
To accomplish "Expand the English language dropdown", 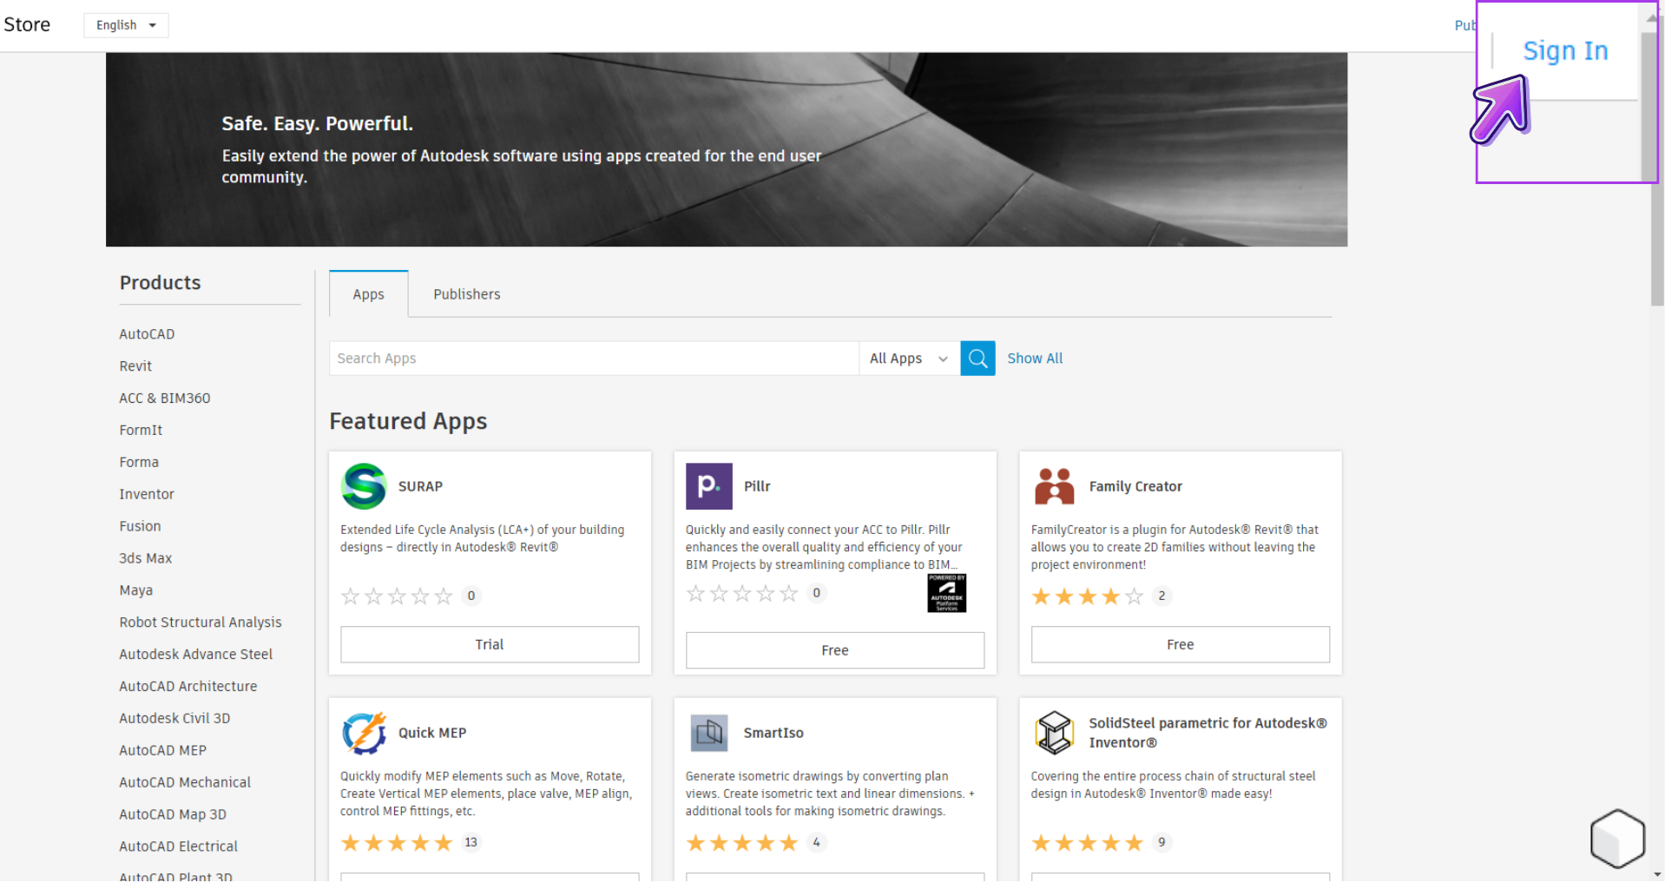I will (126, 25).
